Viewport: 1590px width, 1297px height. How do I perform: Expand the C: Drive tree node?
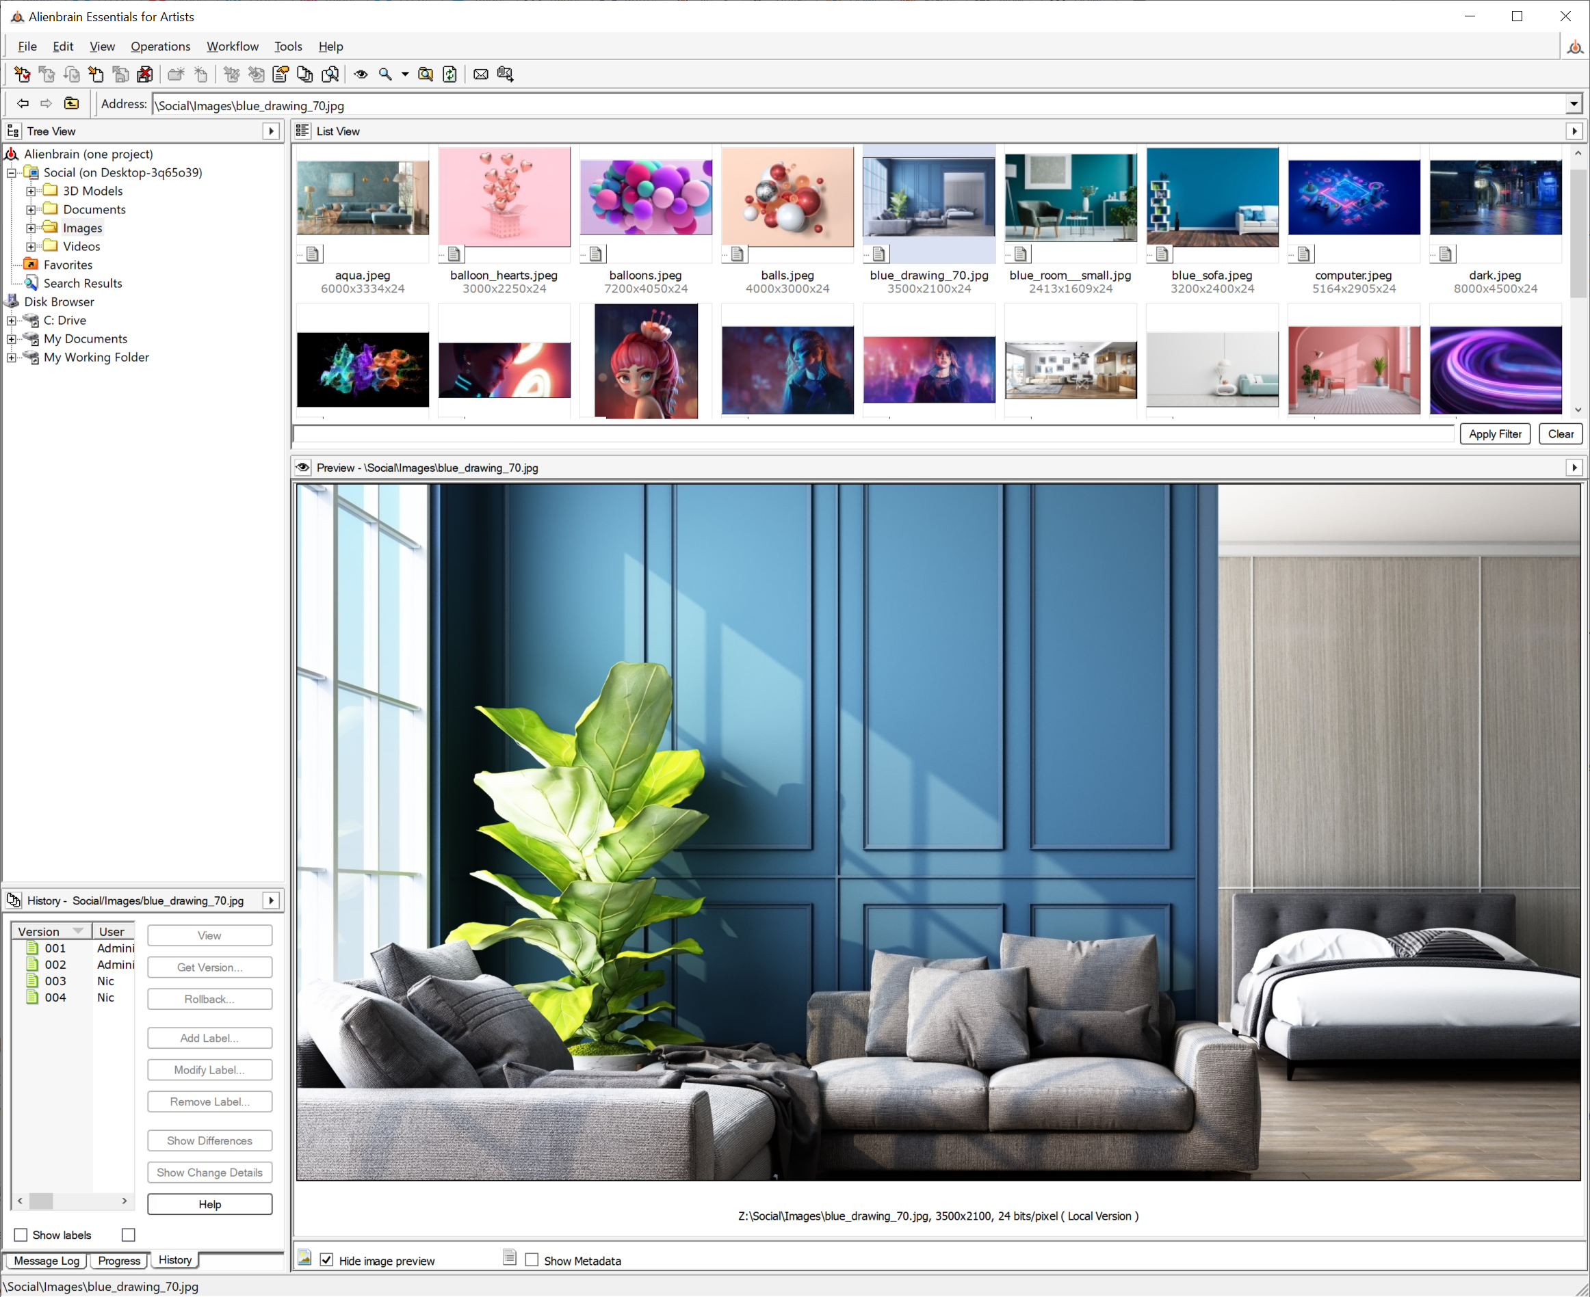[x=11, y=321]
